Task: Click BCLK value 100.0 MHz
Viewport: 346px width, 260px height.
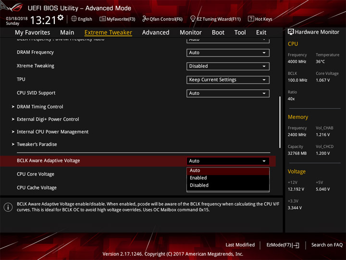Action: pos(297,80)
